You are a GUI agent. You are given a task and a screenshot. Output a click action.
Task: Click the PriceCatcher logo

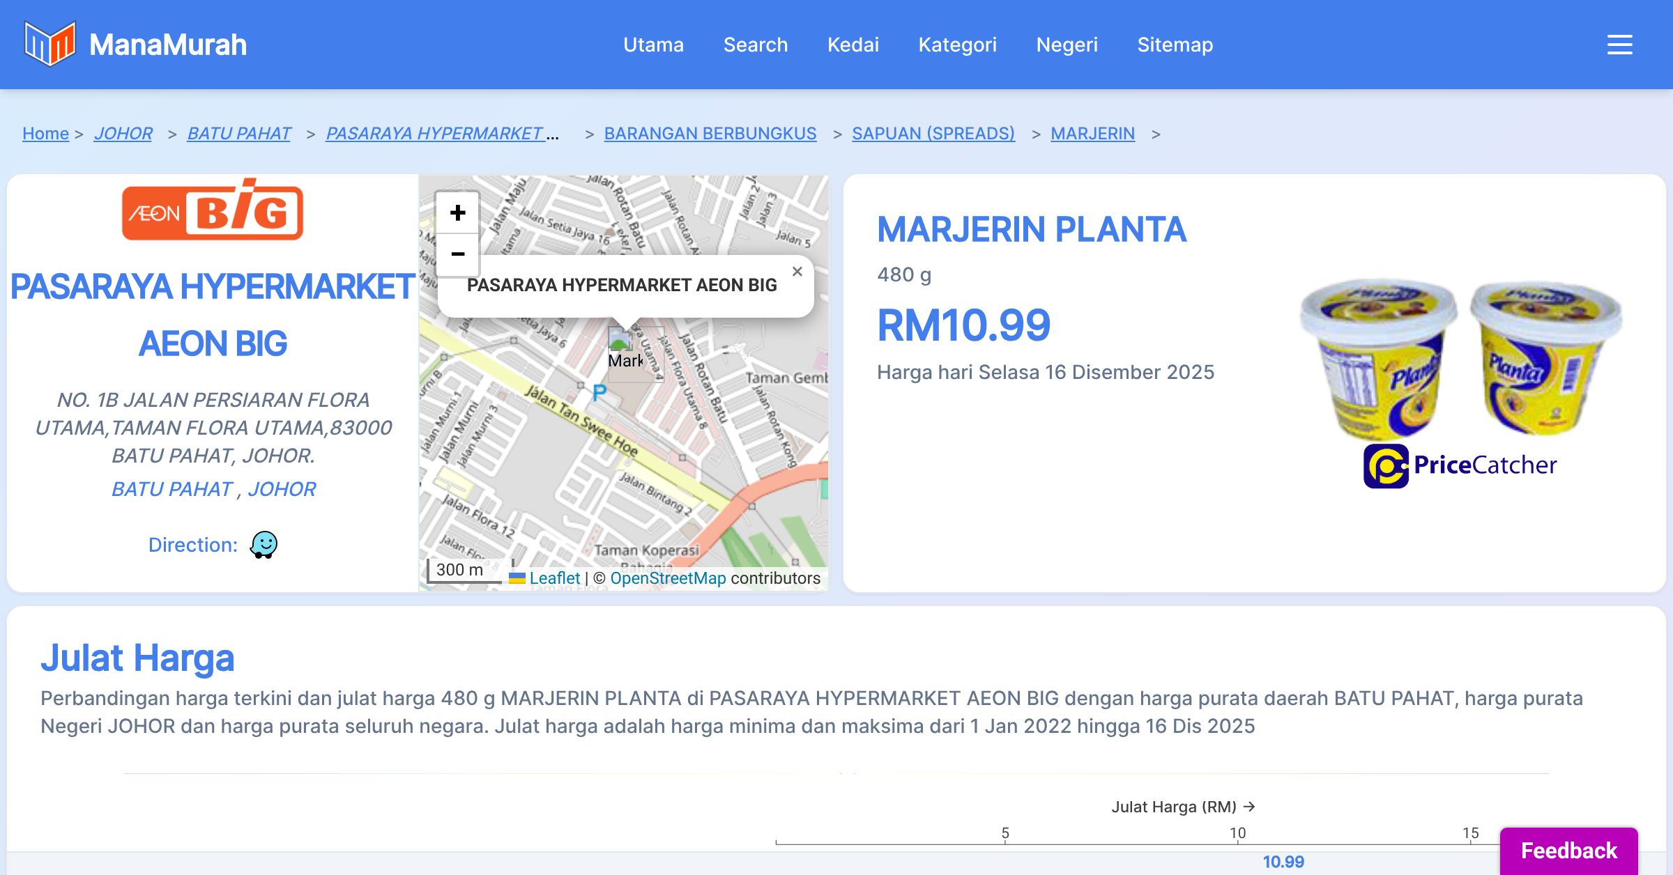pos(1460,465)
